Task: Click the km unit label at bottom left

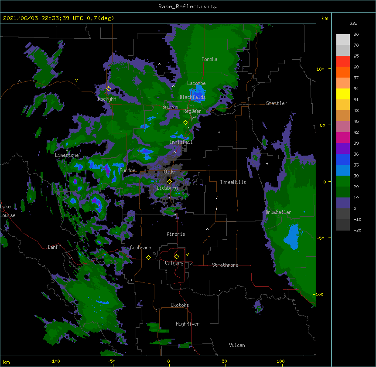Action: [x=7, y=362]
